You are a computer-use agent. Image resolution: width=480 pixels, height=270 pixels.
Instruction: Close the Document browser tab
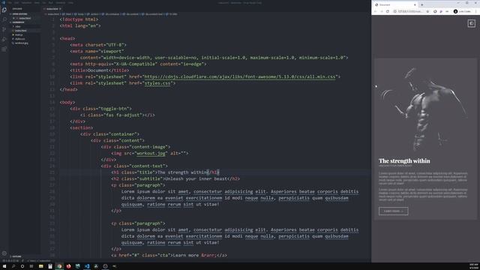point(415,5)
